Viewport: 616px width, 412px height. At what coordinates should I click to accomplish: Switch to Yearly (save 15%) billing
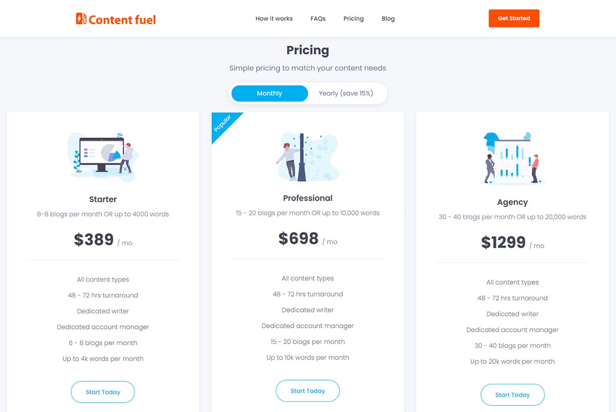pyautogui.click(x=345, y=93)
